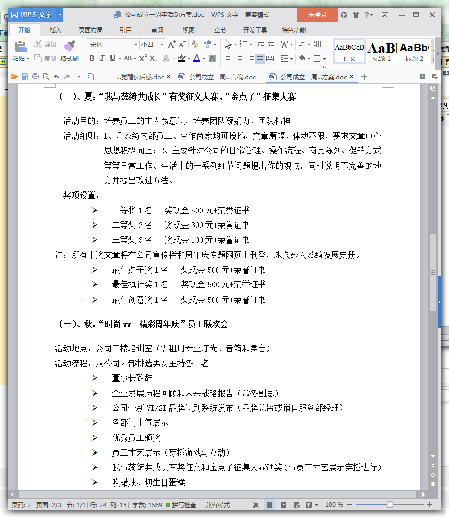The width and height of the screenshot is (449, 518).
Task: Switch to outline view in status bar
Action: coord(283,505)
